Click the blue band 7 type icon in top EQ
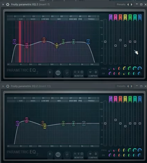Screen dimensions: 147x163 140,18
